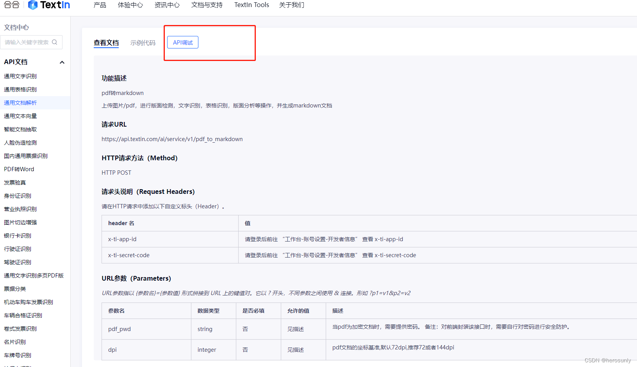This screenshot has width=637, height=367.
Task: Click the 合合 company logo
Action: click(x=12, y=5)
